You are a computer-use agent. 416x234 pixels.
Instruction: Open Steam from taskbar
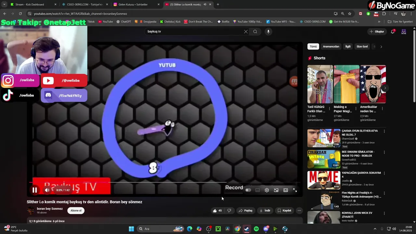point(247,229)
